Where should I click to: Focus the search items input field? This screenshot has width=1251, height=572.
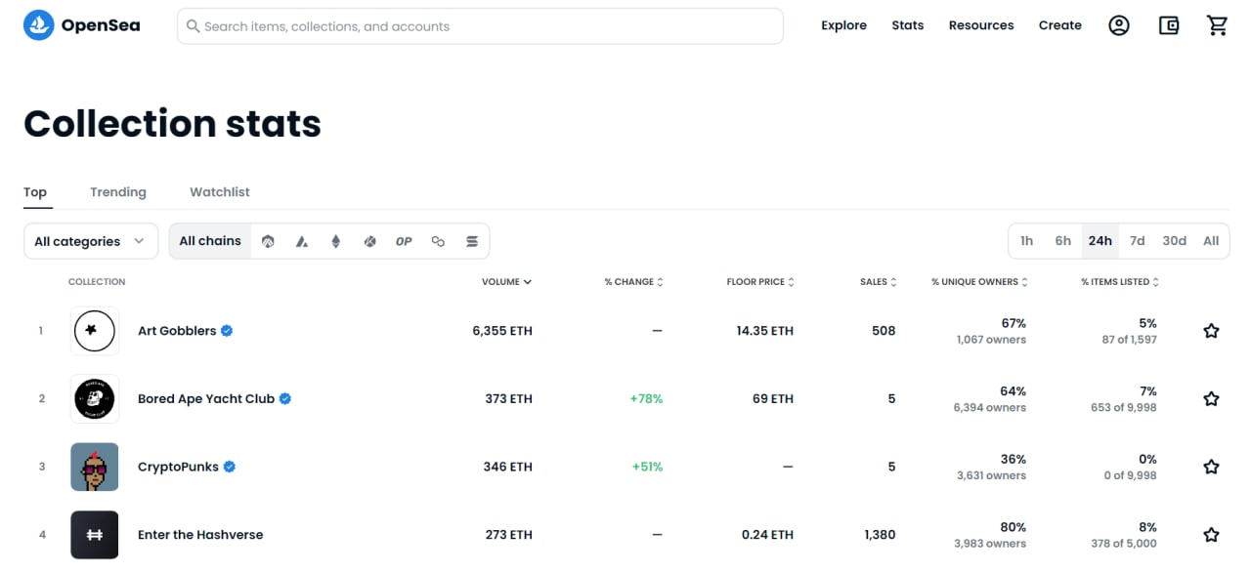(x=480, y=26)
